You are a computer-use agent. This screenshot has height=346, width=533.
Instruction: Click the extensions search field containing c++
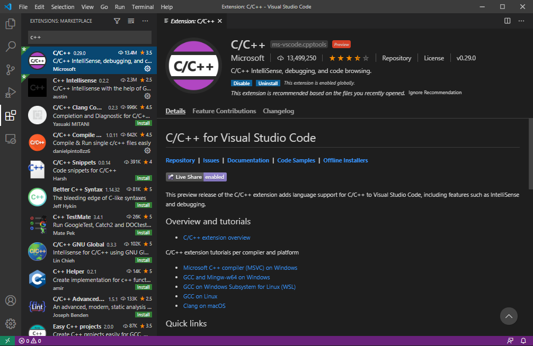click(90, 38)
